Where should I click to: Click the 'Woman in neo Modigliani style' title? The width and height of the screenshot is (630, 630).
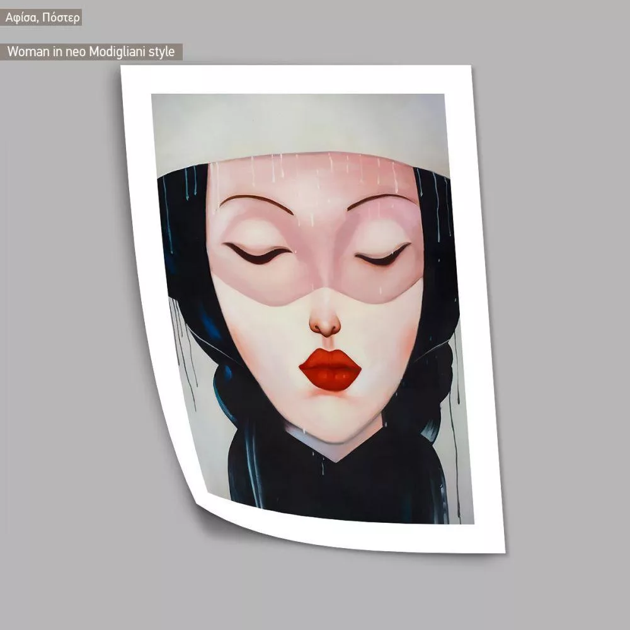(94, 52)
